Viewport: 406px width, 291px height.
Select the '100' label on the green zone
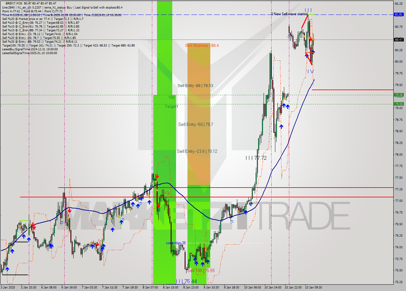(x=171, y=97)
